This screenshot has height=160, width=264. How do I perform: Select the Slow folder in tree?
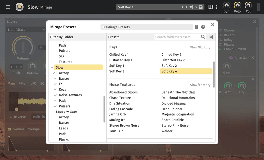pos(60,67)
